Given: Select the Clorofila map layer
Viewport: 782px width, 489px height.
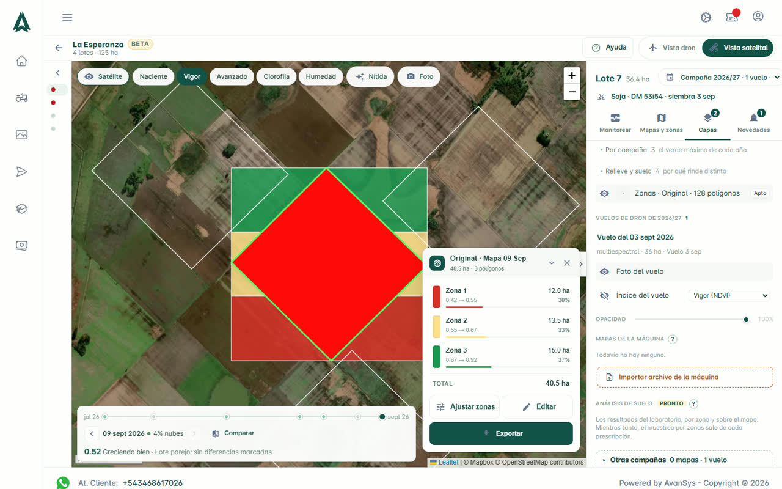Looking at the screenshot, I should click(276, 76).
